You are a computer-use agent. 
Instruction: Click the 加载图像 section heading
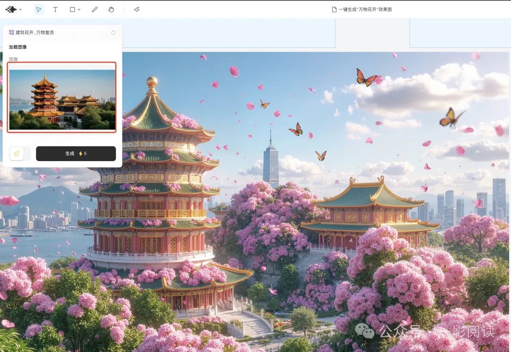18,47
